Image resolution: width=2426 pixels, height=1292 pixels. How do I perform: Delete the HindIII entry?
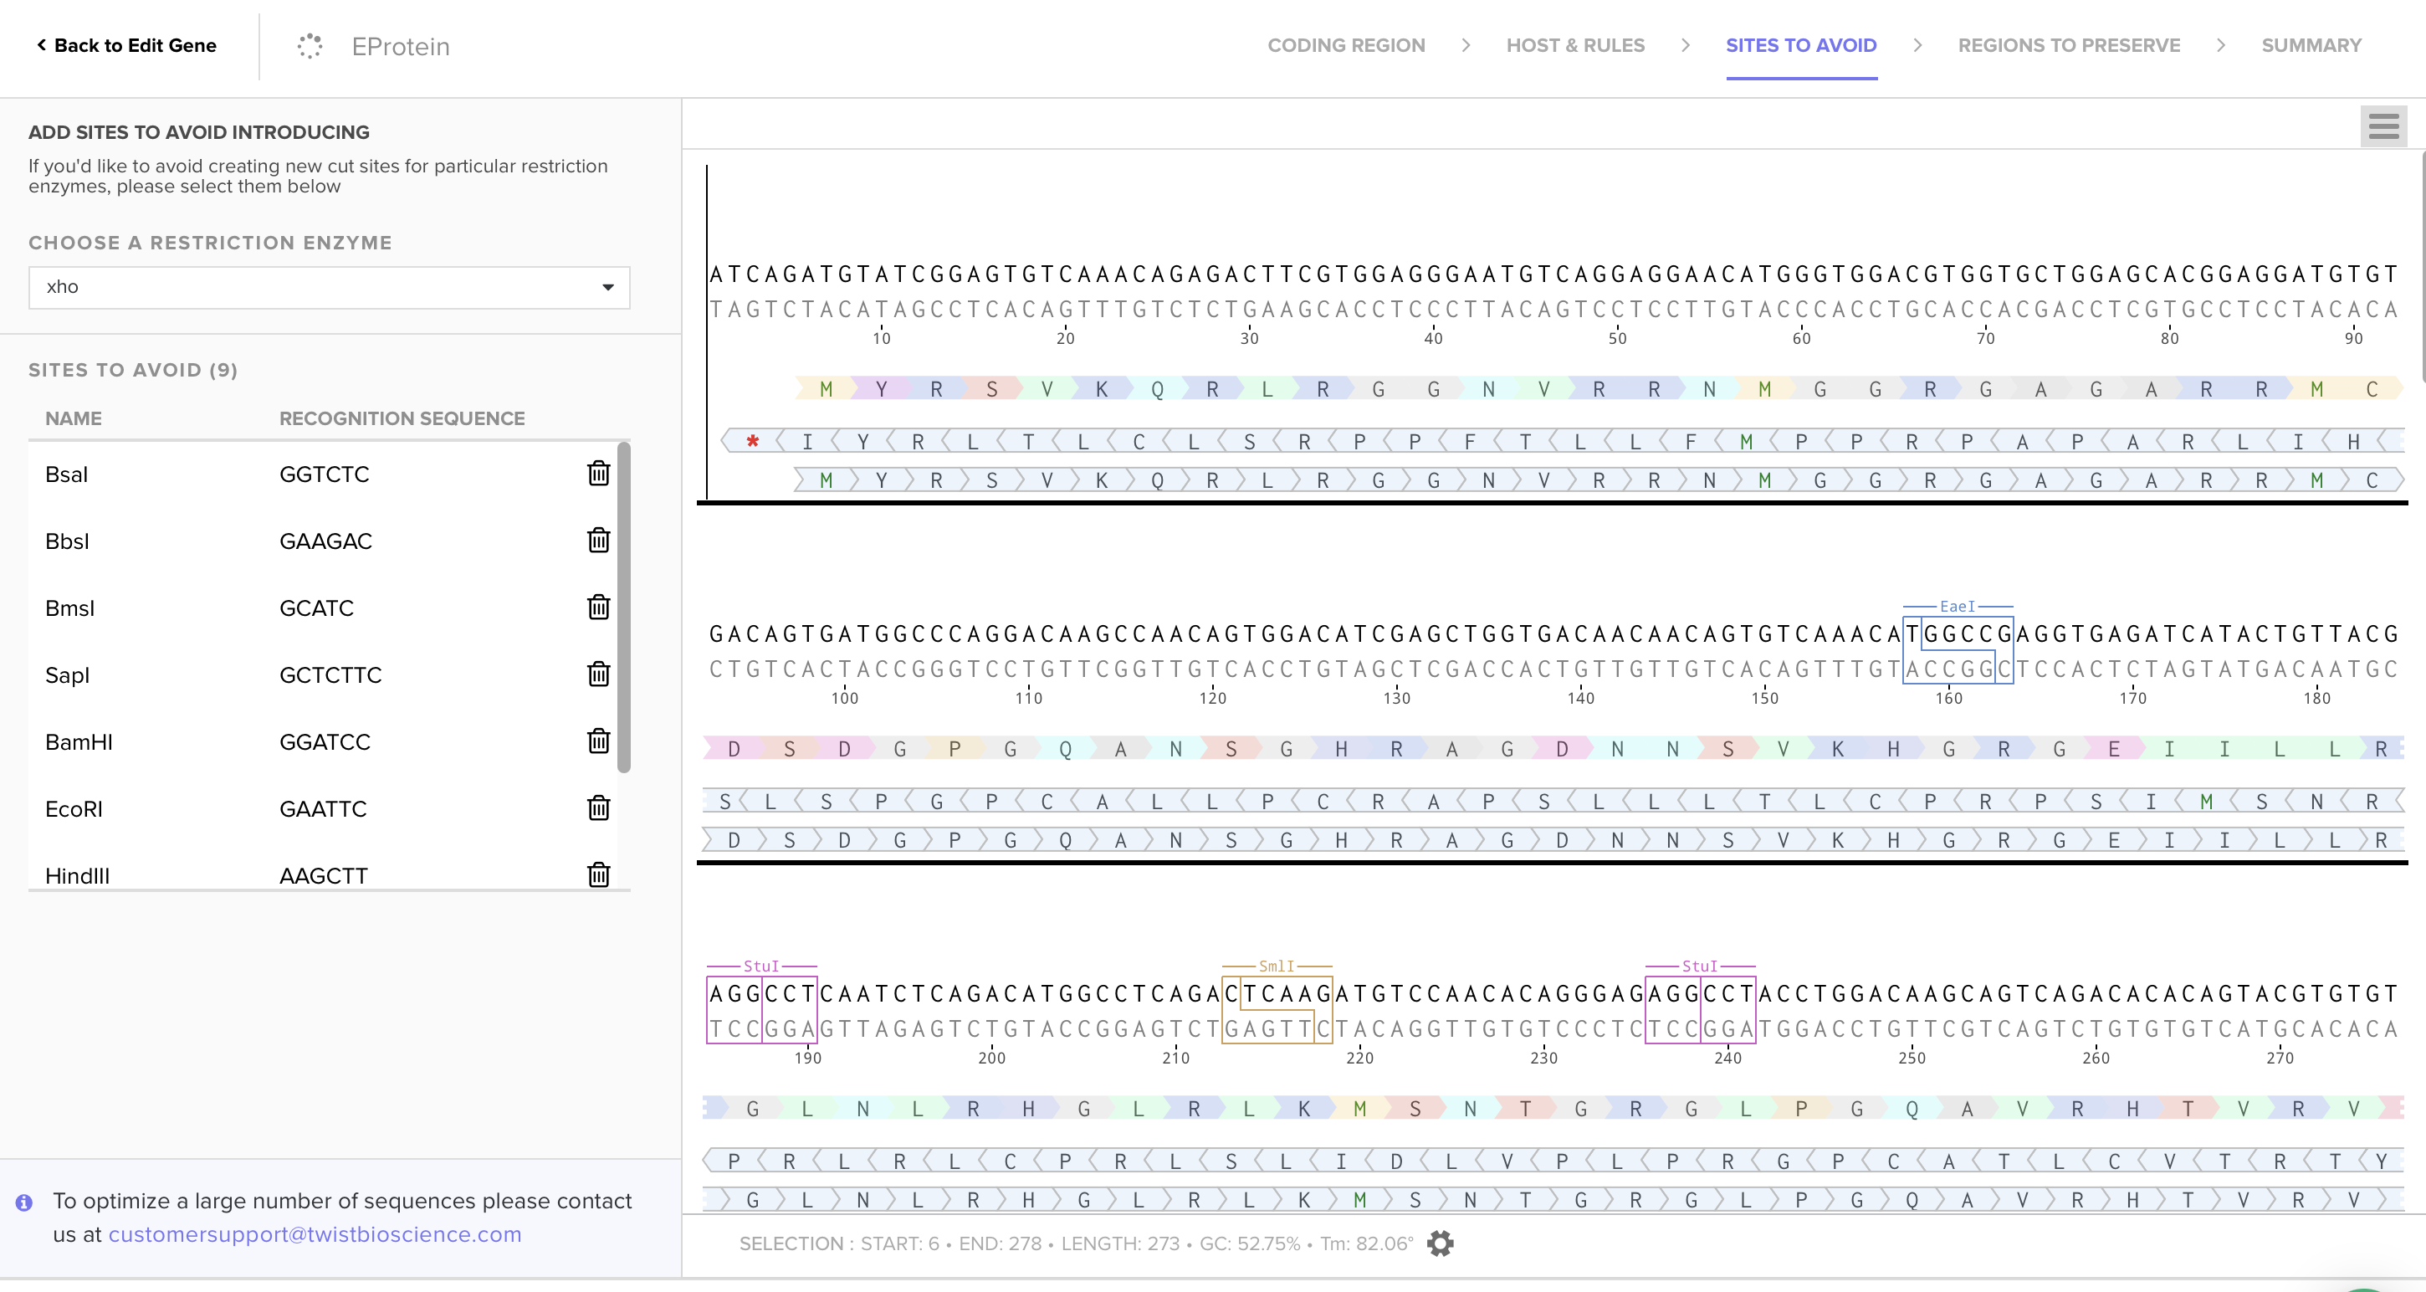(x=598, y=874)
